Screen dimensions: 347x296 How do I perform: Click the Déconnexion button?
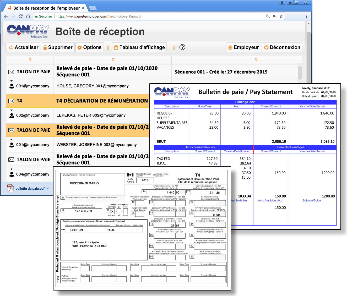(282, 47)
